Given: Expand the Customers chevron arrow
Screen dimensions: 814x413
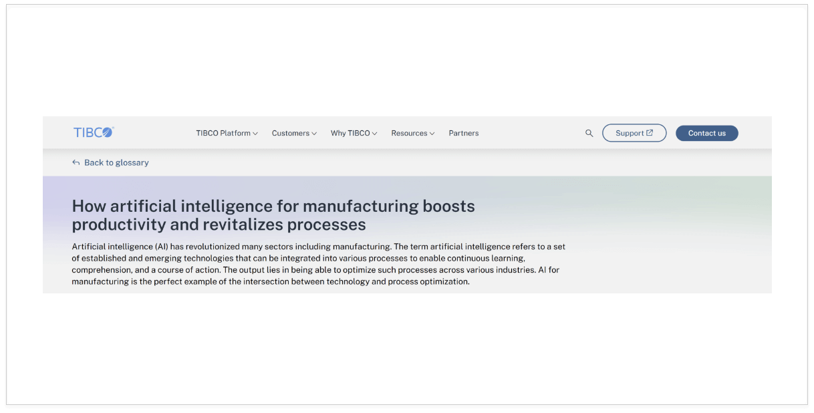Looking at the screenshot, I should pos(314,134).
